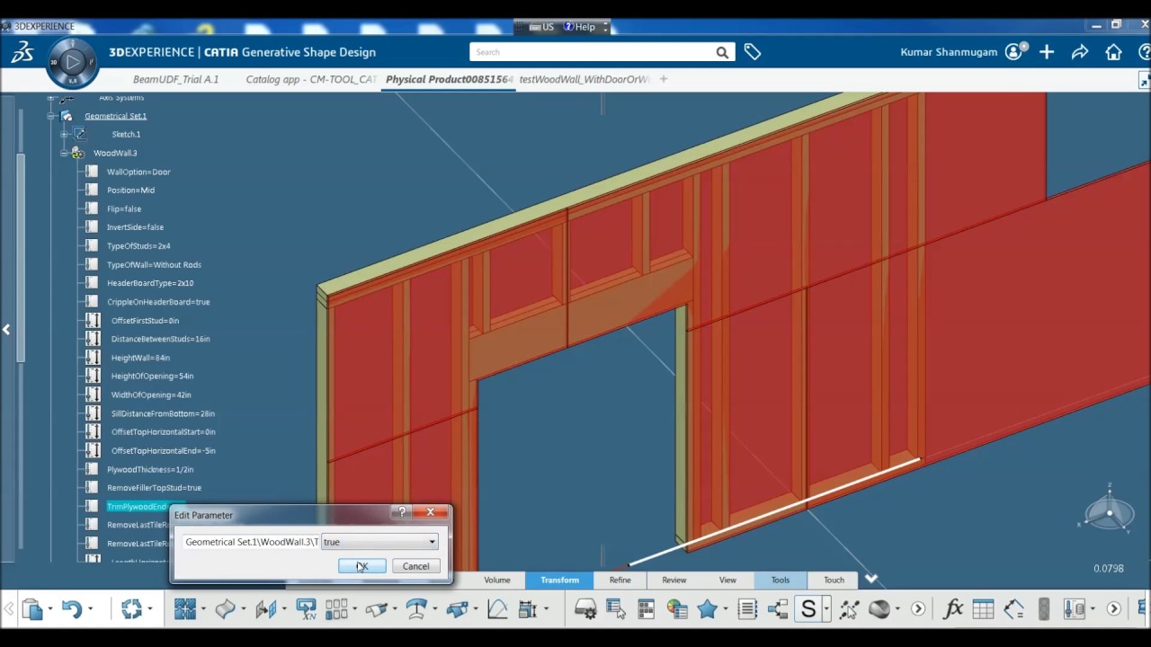Screen dimensions: 1151x647
Task: Click the material sphere render icon
Action: pos(879,609)
